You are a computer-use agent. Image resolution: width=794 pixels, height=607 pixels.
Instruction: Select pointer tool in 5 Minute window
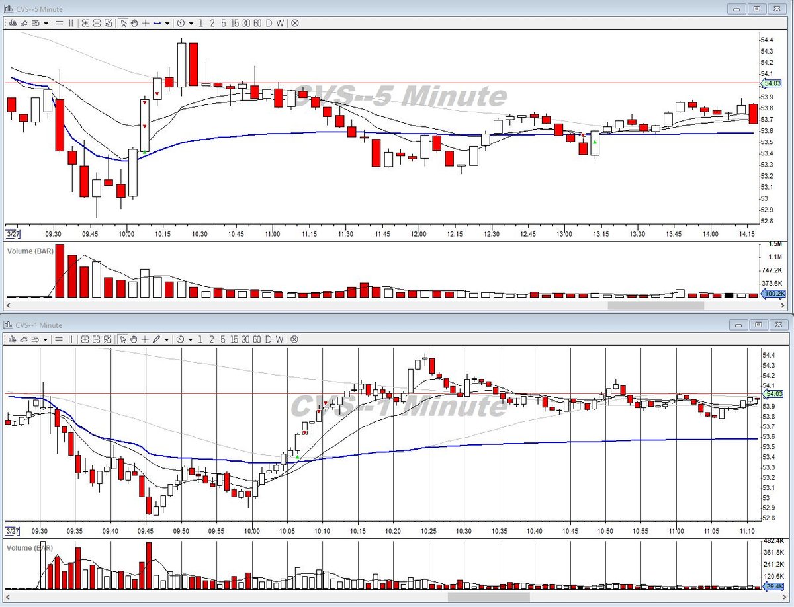tap(123, 23)
